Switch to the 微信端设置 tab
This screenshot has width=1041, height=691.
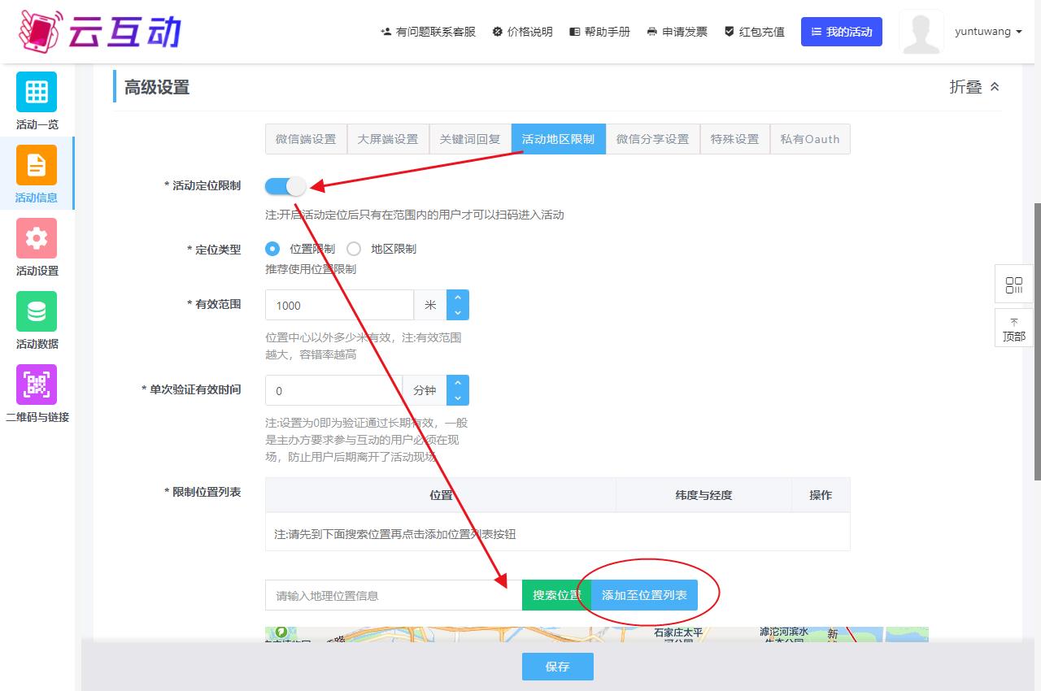[306, 139]
